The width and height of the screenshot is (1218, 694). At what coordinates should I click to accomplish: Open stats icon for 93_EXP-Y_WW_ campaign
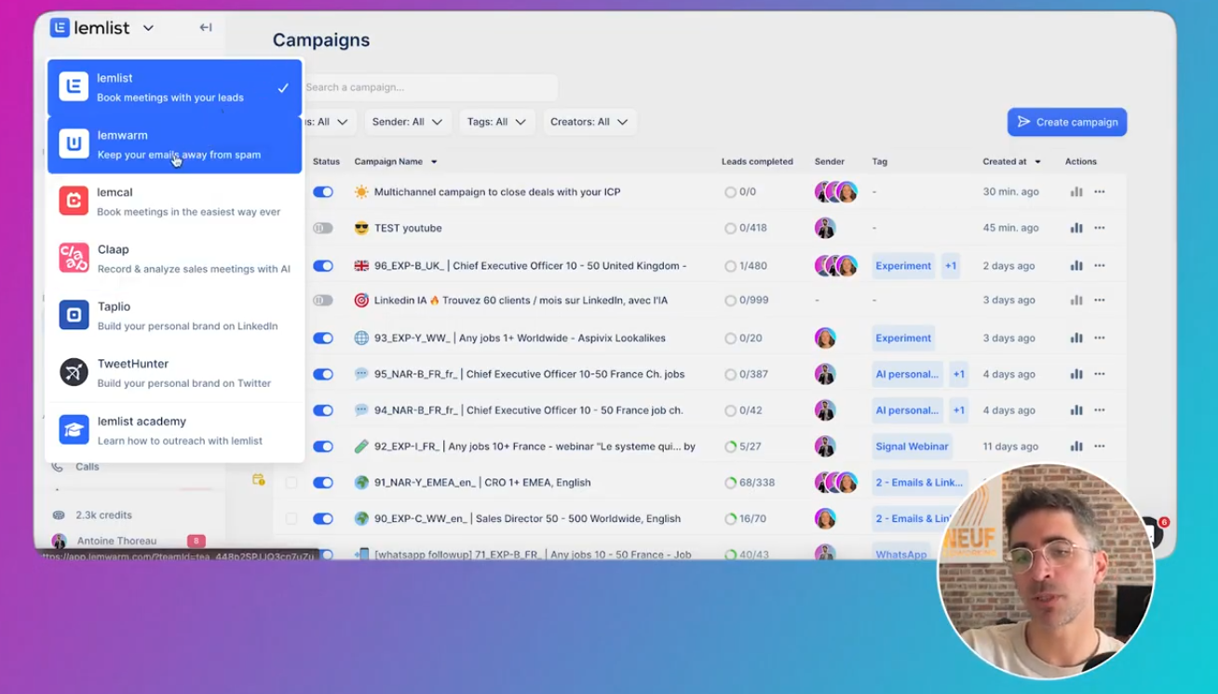click(x=1076, y=338)
